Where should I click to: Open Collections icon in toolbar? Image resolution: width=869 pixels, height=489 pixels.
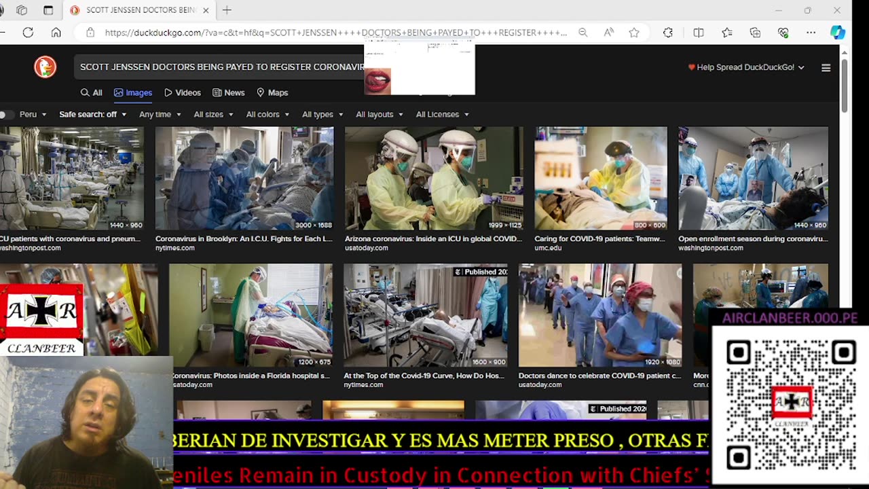pos(755,33)
